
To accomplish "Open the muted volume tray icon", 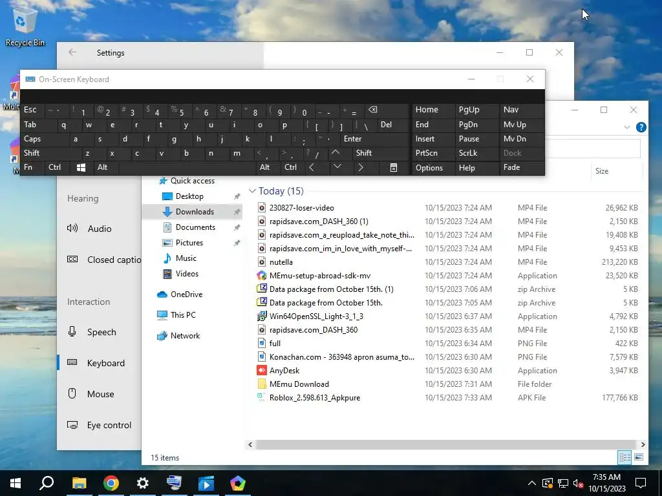I will tap(578, 483).
